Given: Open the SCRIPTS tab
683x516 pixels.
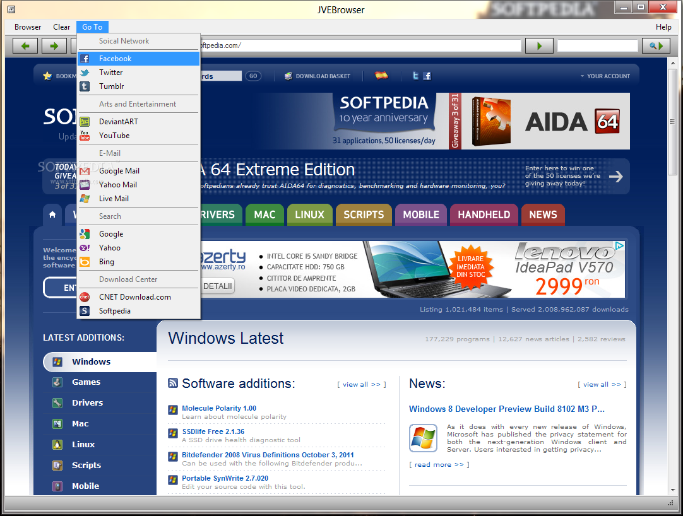Looking at the screenshot, I should pos(364,214).
